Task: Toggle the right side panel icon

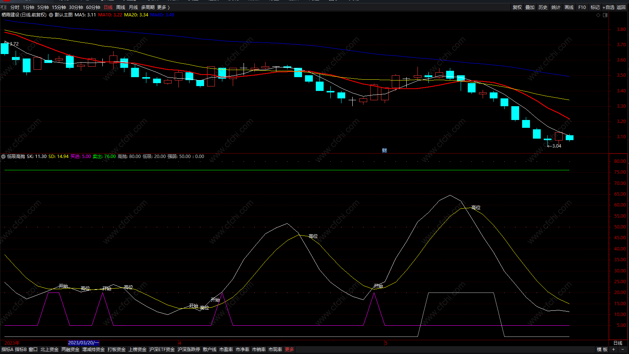Action: coord(605,15)
